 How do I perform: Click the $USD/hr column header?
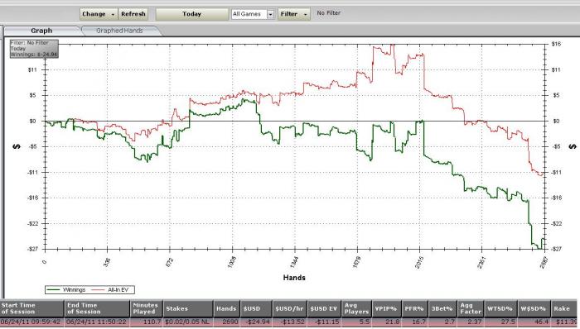(x=290, y=308)
